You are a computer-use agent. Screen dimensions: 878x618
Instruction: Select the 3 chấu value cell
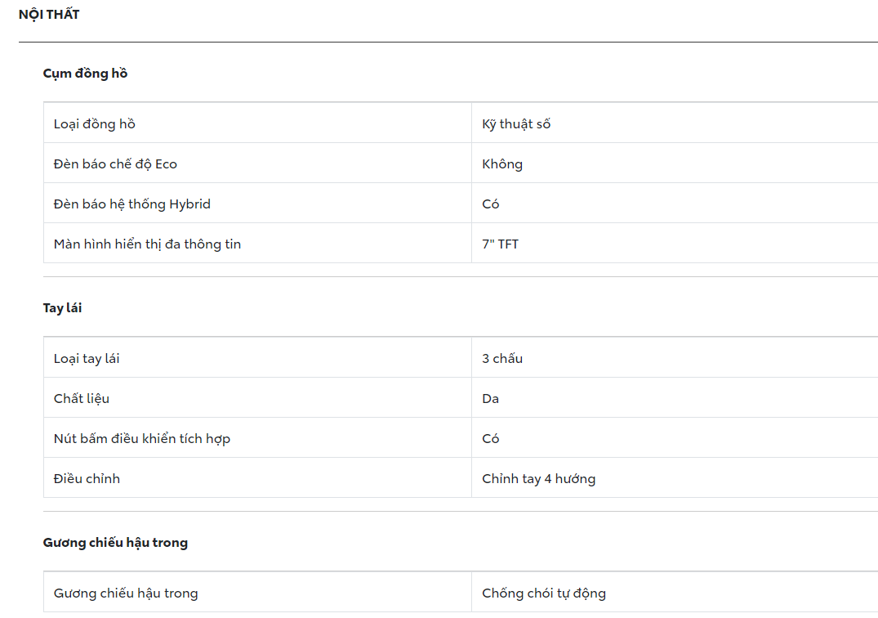coord(502,359)
